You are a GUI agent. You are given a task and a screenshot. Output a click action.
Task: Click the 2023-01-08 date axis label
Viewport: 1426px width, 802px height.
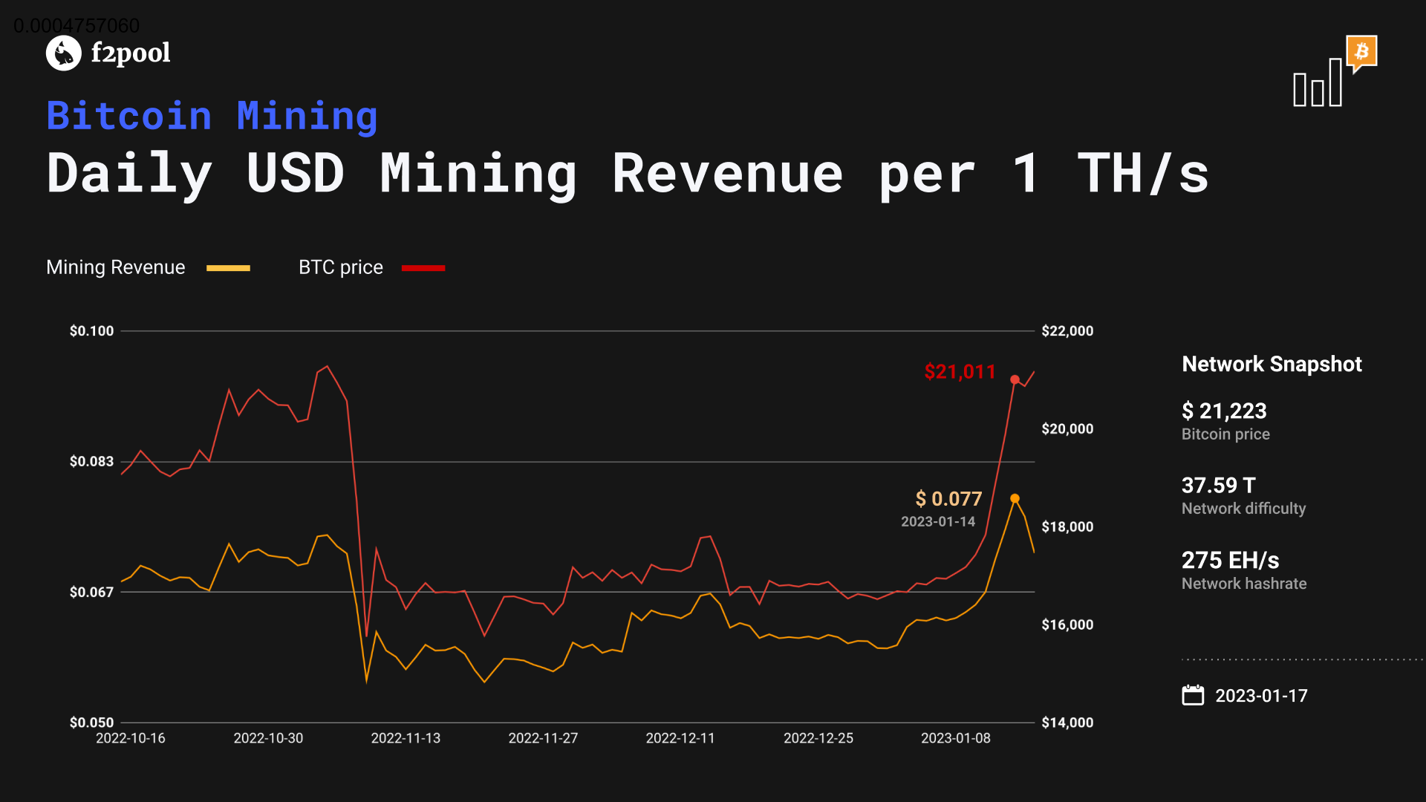[956, 738]
